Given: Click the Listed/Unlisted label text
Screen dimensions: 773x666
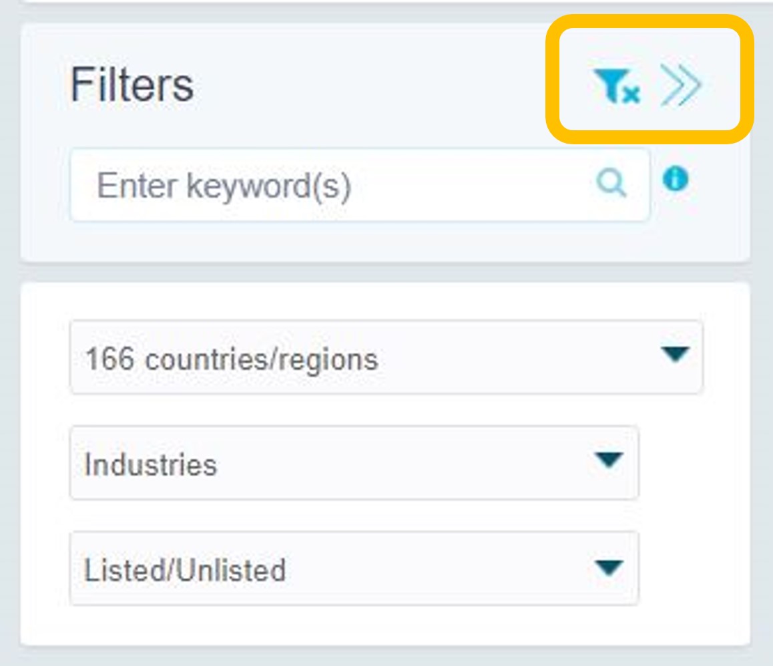Looking at the screenshot, I should click(185, 570).
